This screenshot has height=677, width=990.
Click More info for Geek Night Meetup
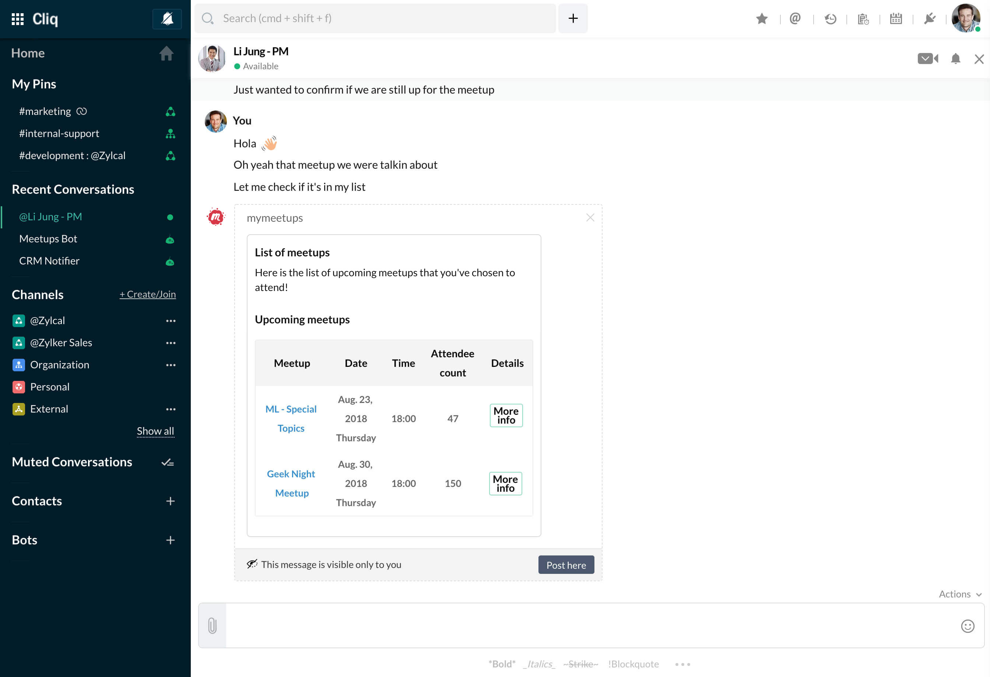coord(506,484)
